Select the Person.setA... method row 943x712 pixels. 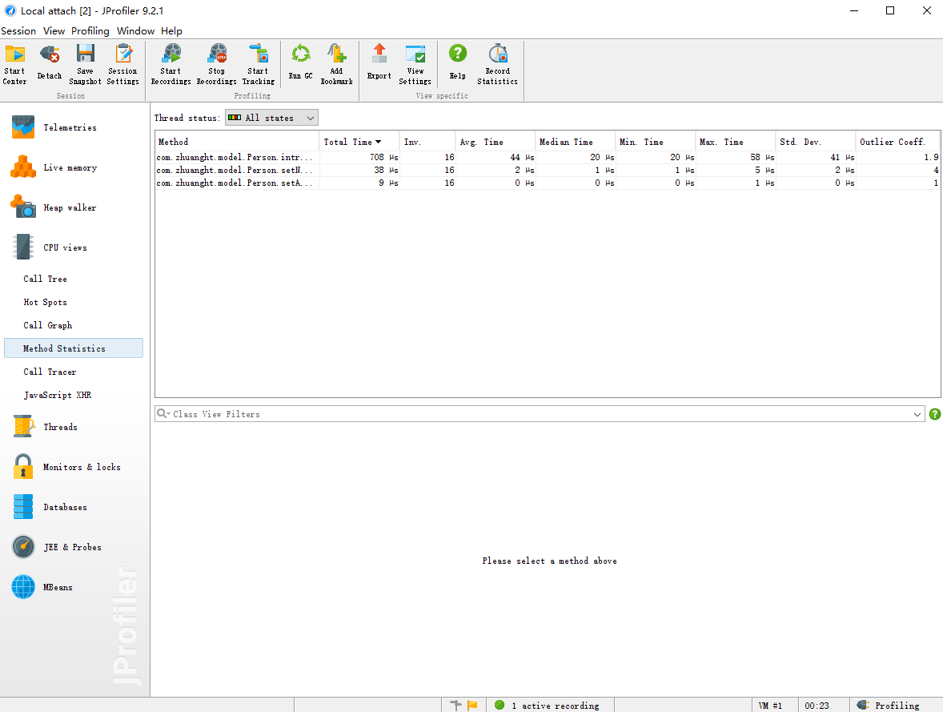[x=548, y=183]
